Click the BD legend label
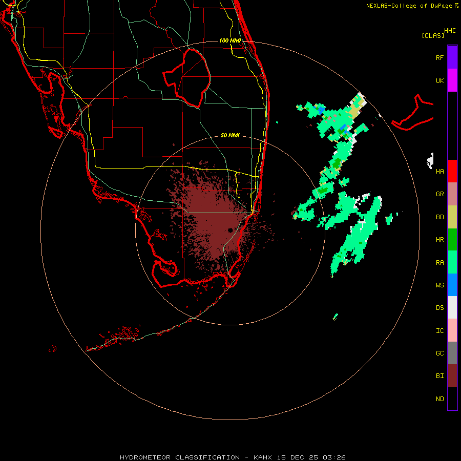The width and height of the screenshot is (461, 461). (439, 217)
